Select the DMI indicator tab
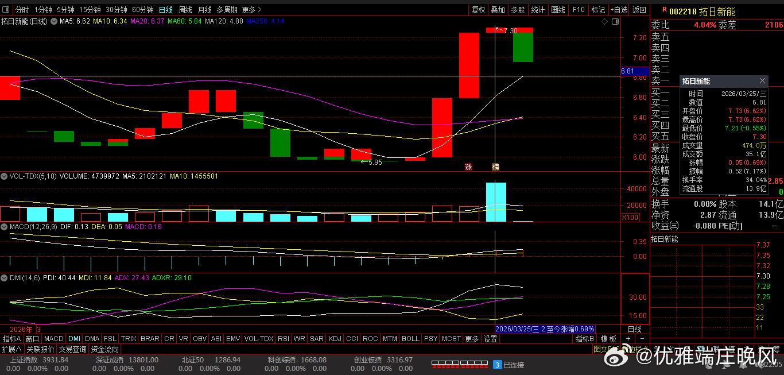The height and width of the screenshot is (375, 784). pos(75,339)
